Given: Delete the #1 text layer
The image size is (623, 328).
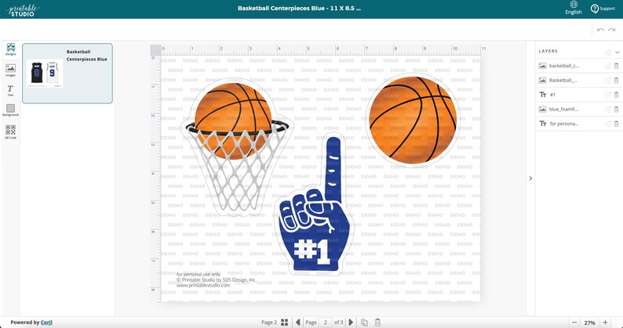Looking at the screenshot, I should coord(616,95).
